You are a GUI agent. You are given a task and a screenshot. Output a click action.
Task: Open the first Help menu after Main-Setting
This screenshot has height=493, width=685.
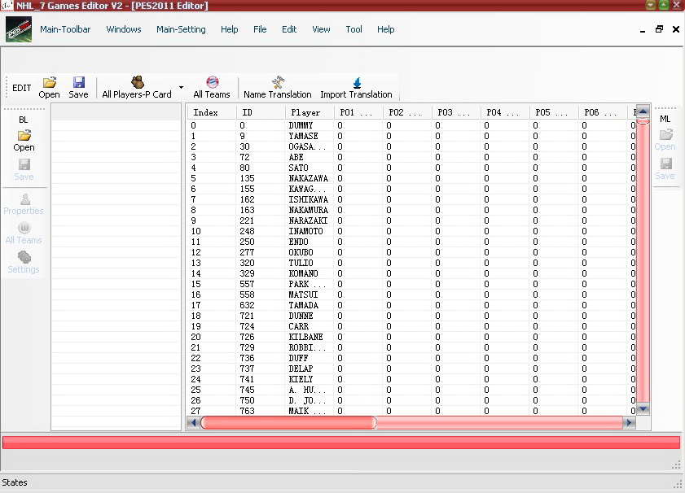pos(230,29)
